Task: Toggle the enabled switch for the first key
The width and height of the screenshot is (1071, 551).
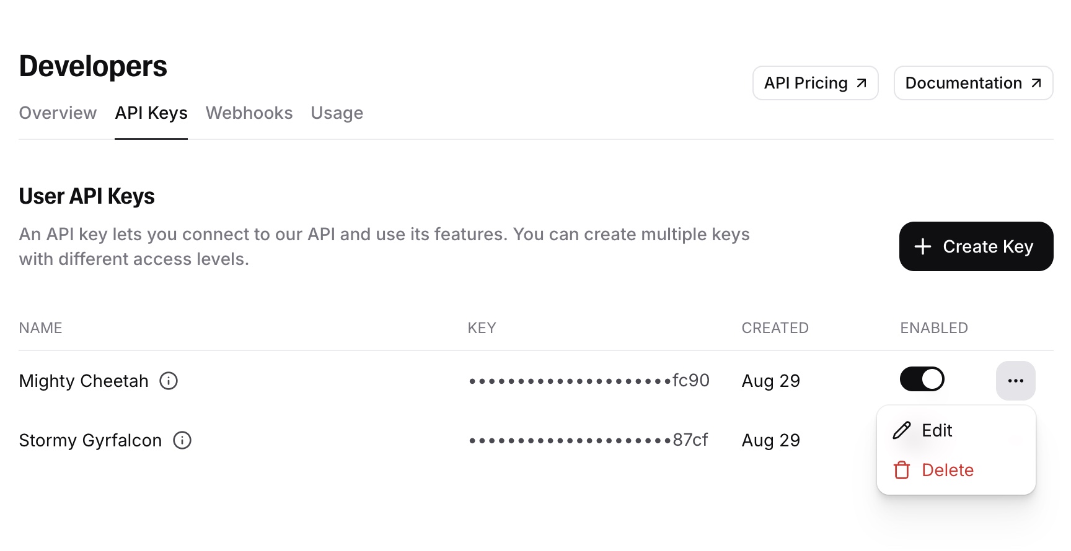Action: click(922, 379)
